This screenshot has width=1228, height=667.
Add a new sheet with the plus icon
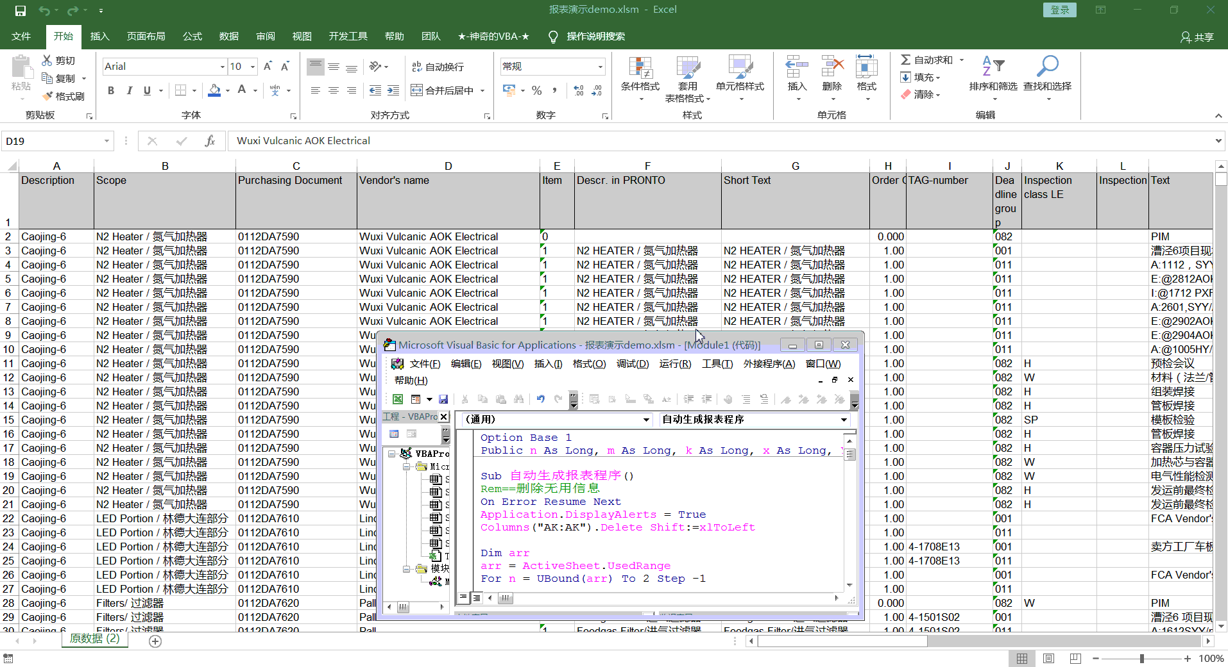155,641
